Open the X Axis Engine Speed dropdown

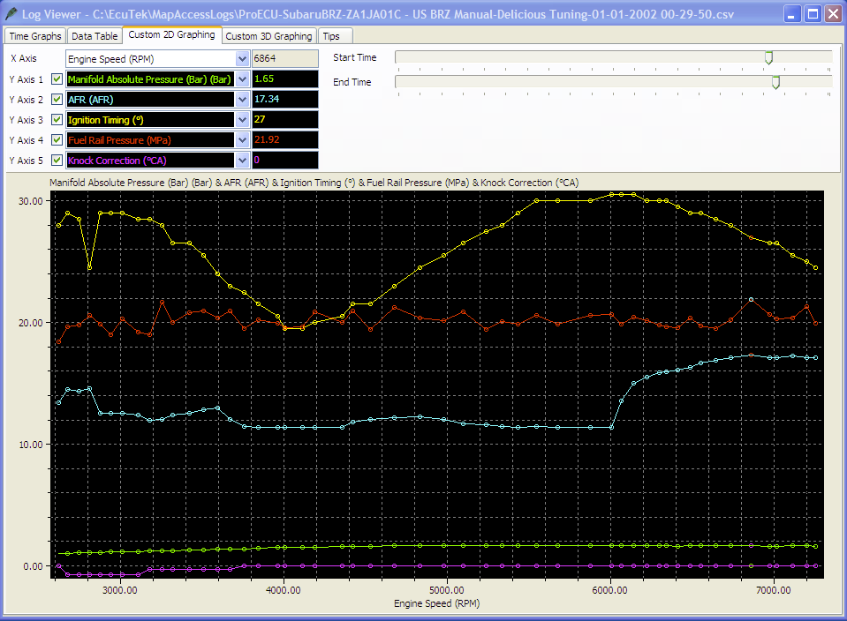click(x=243, y=58)
